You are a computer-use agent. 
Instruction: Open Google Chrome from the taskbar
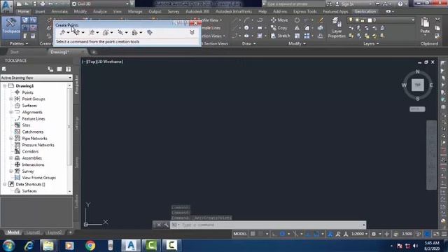tap(90, 246)
